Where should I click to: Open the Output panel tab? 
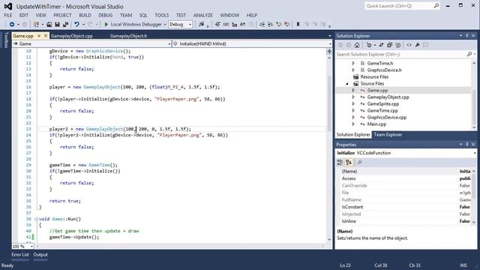point(40,255)
